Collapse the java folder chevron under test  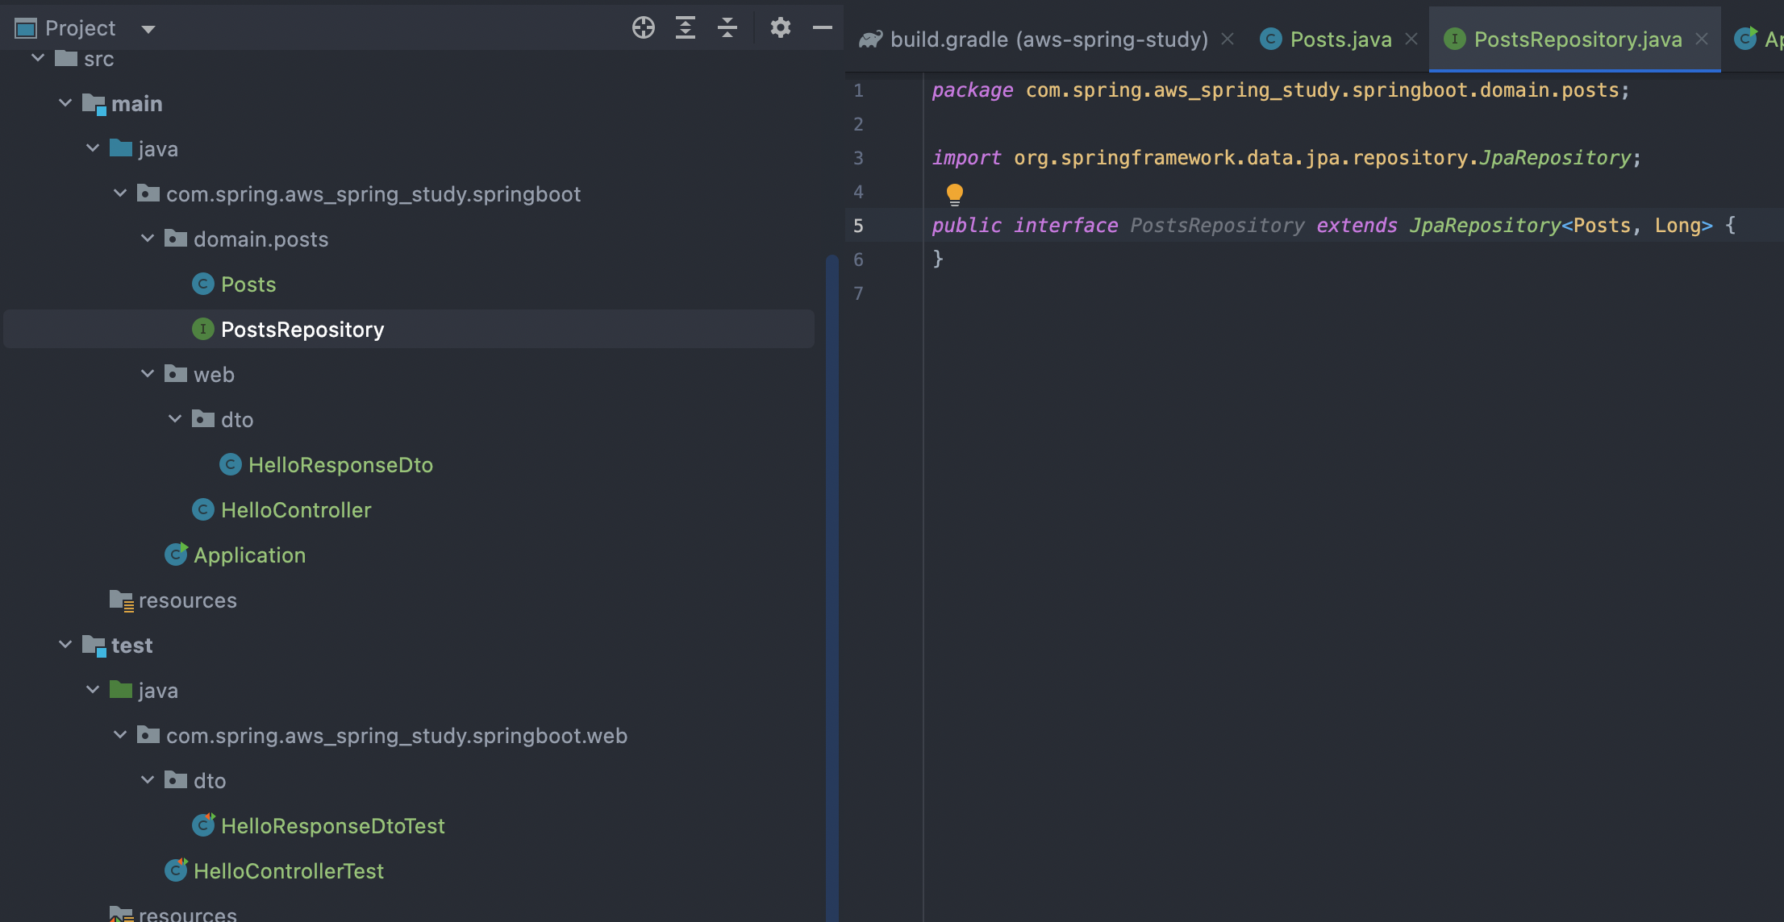[93, 690]
